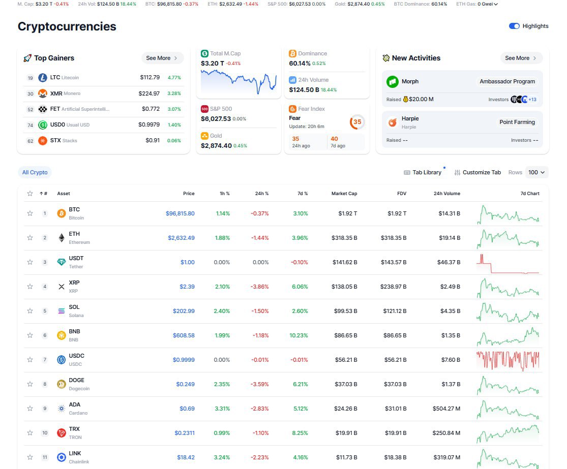567x469 pixels.
Task: Click the Morph project logo
Action: pos(393,82)
